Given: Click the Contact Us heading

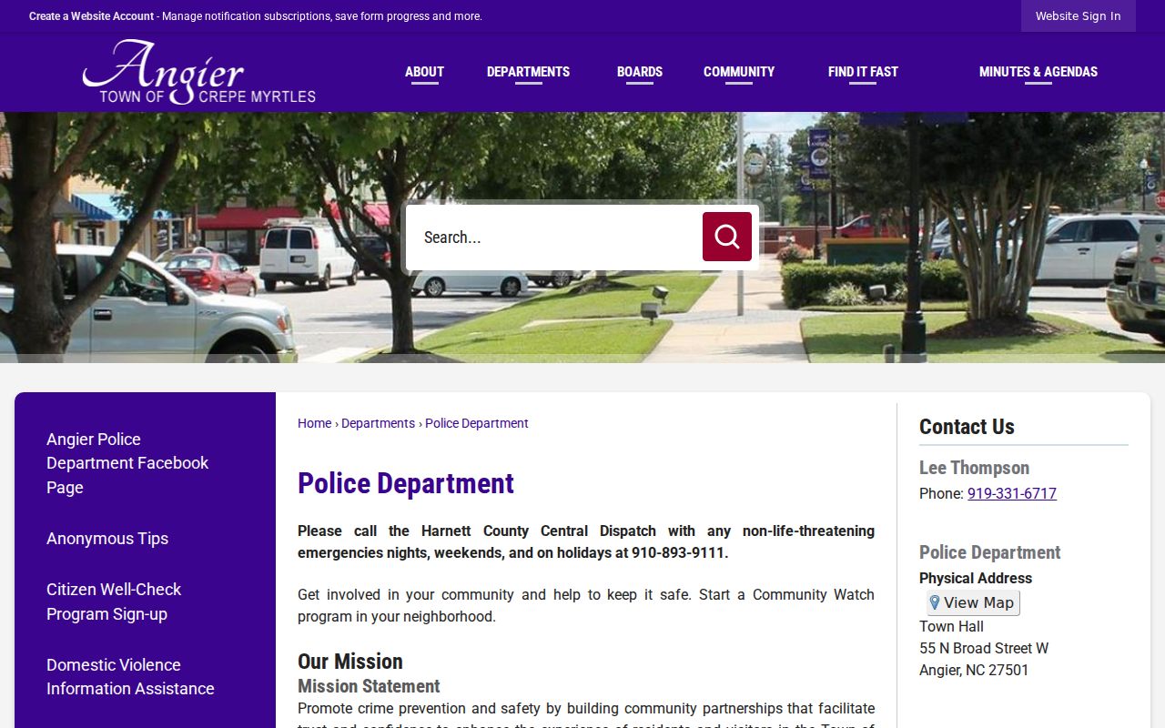Looking at the screenshot, I should [x=967, y=427].
